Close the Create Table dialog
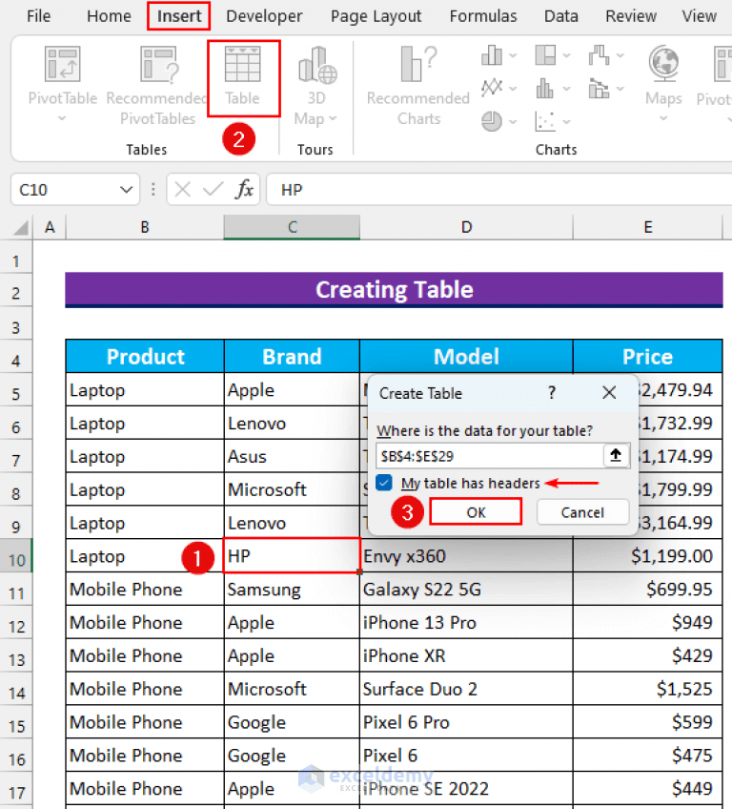Viewport: 732px width, 809px height. 609,393
